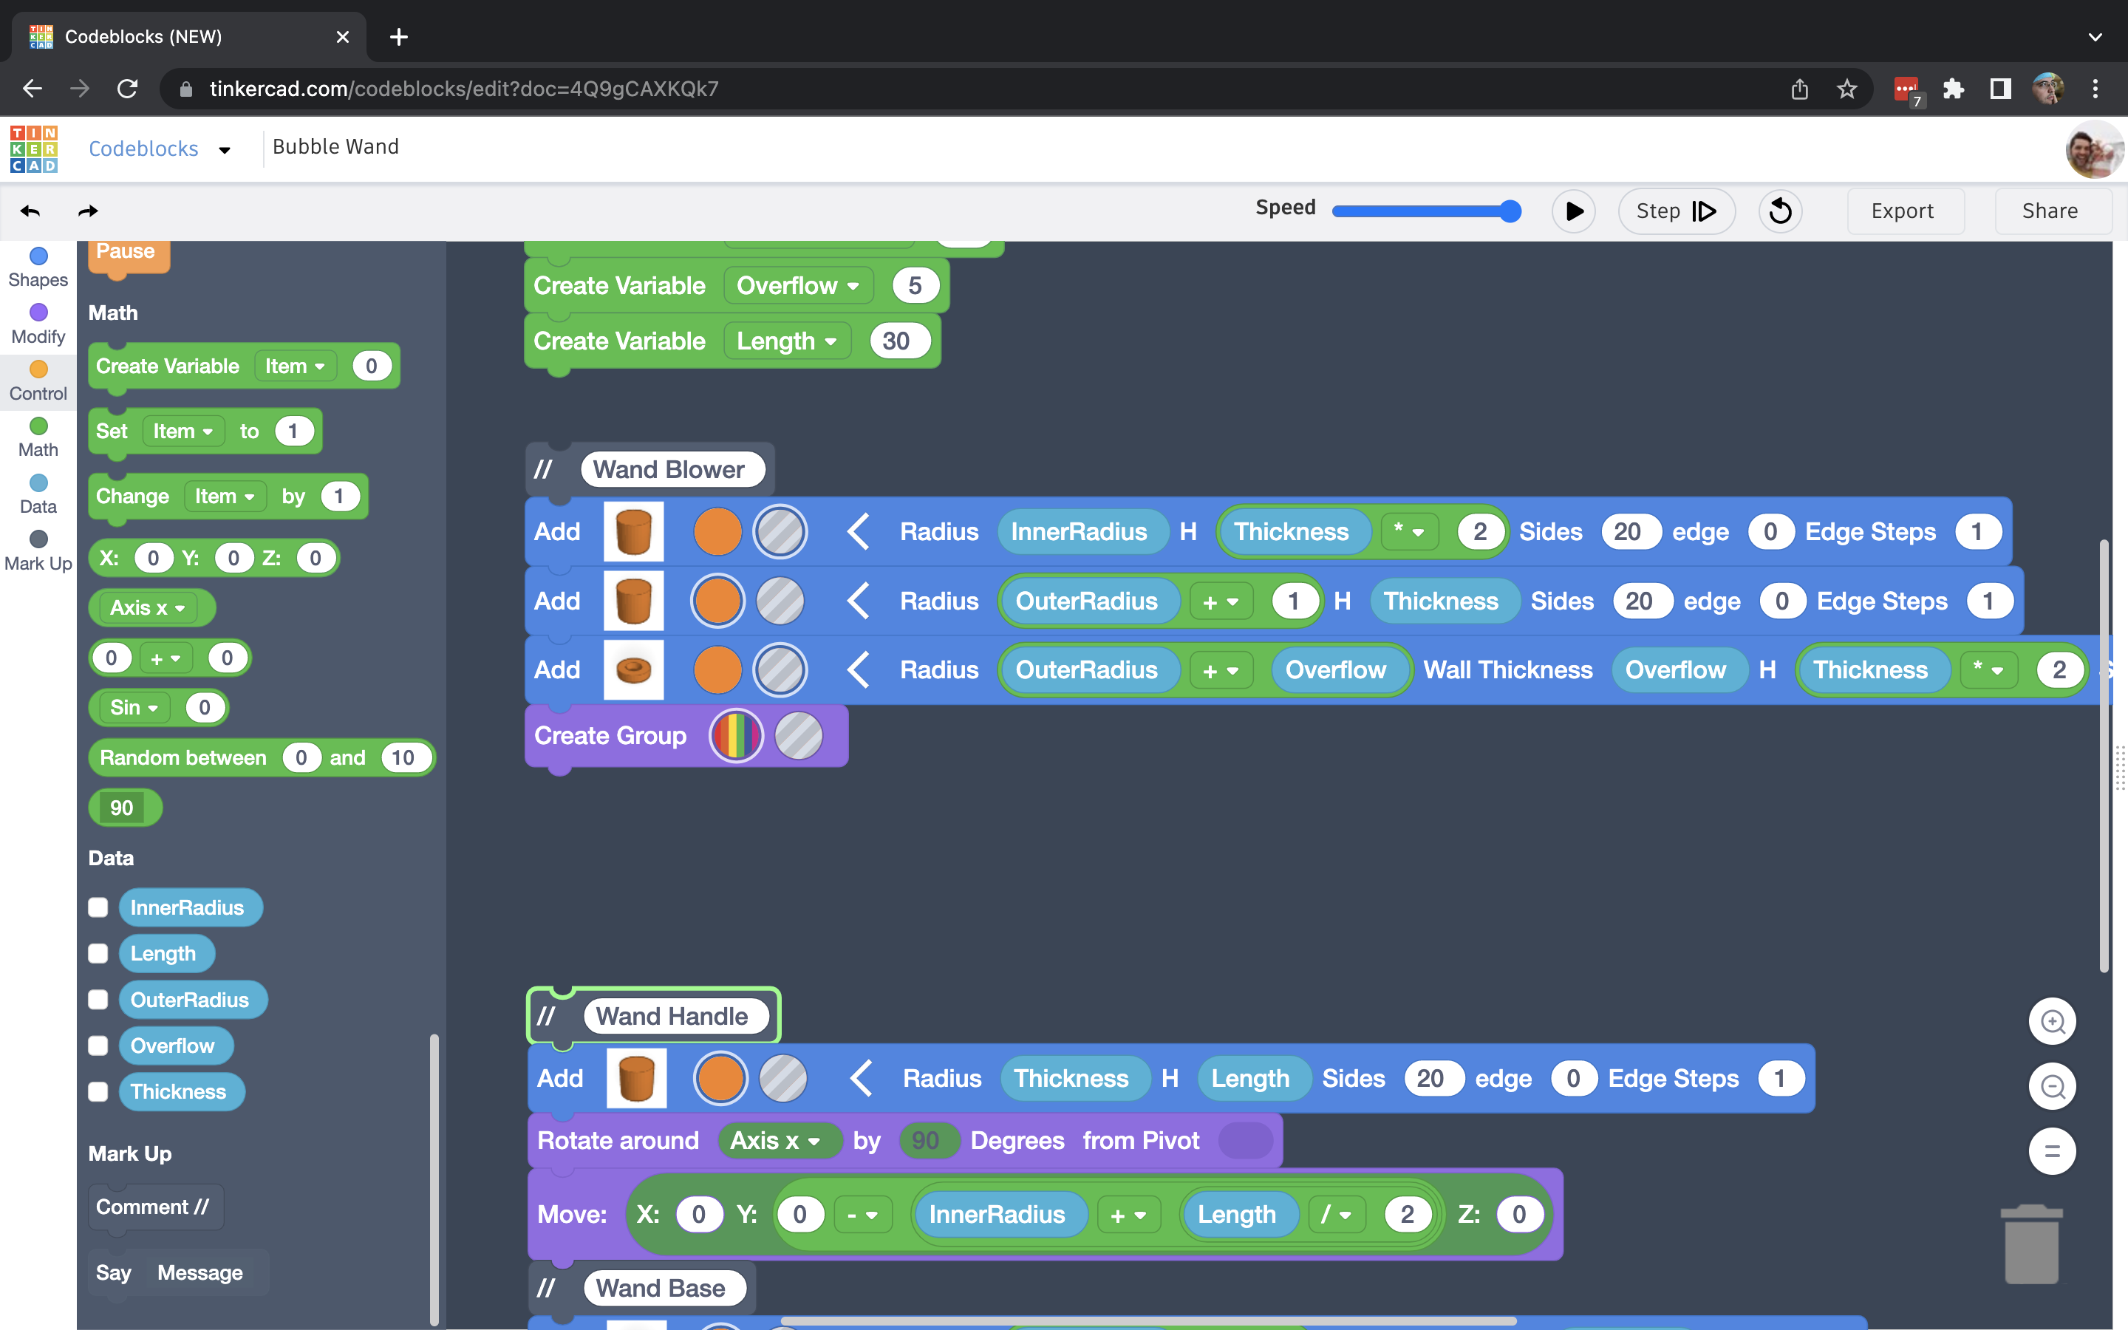The width and height of the screenshot is (2128, 1330).
Task: Click the Export button
Action: [1902, 211]
